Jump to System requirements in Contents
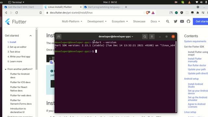This screenshot has height=117, width=208. 195,41
